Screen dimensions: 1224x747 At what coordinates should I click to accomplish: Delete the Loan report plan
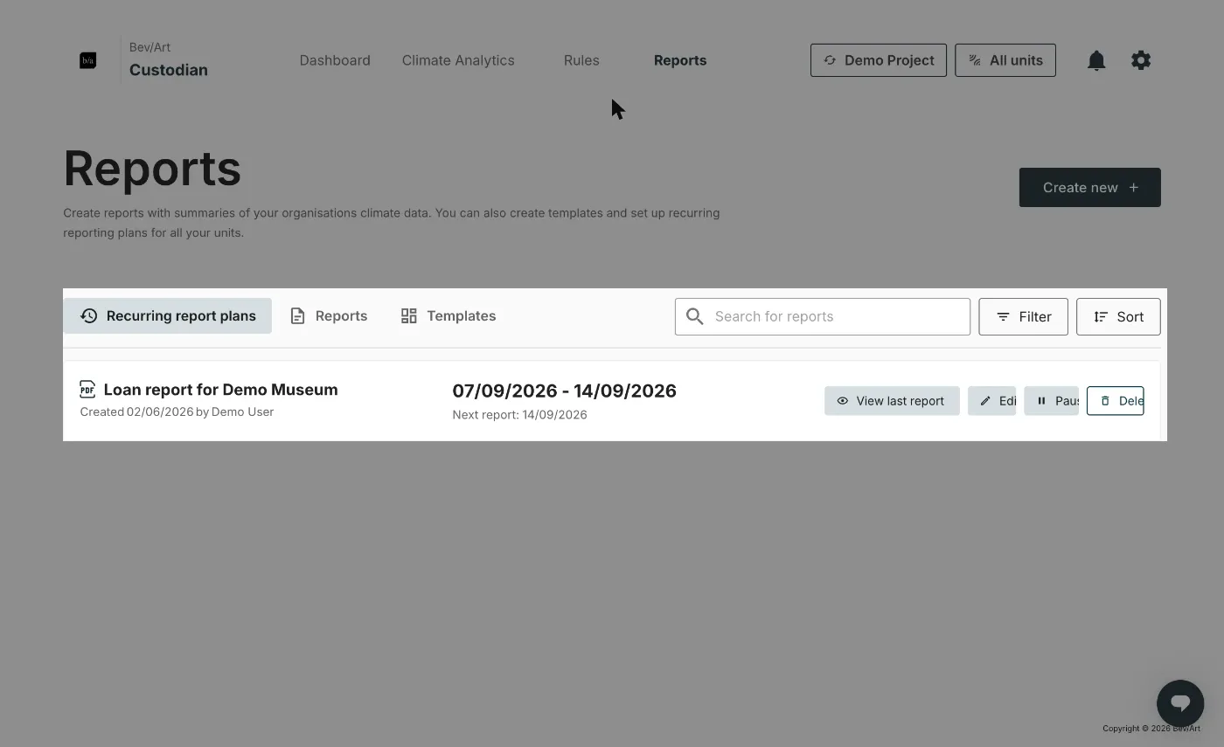tap(1116, 401)
